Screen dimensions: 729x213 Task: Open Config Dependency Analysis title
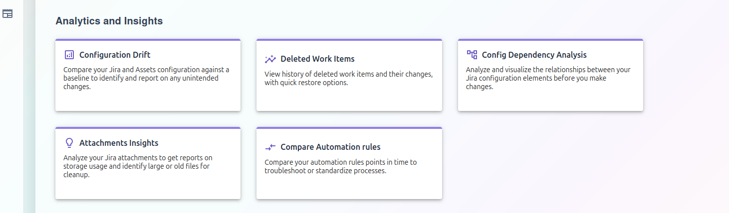534,55
